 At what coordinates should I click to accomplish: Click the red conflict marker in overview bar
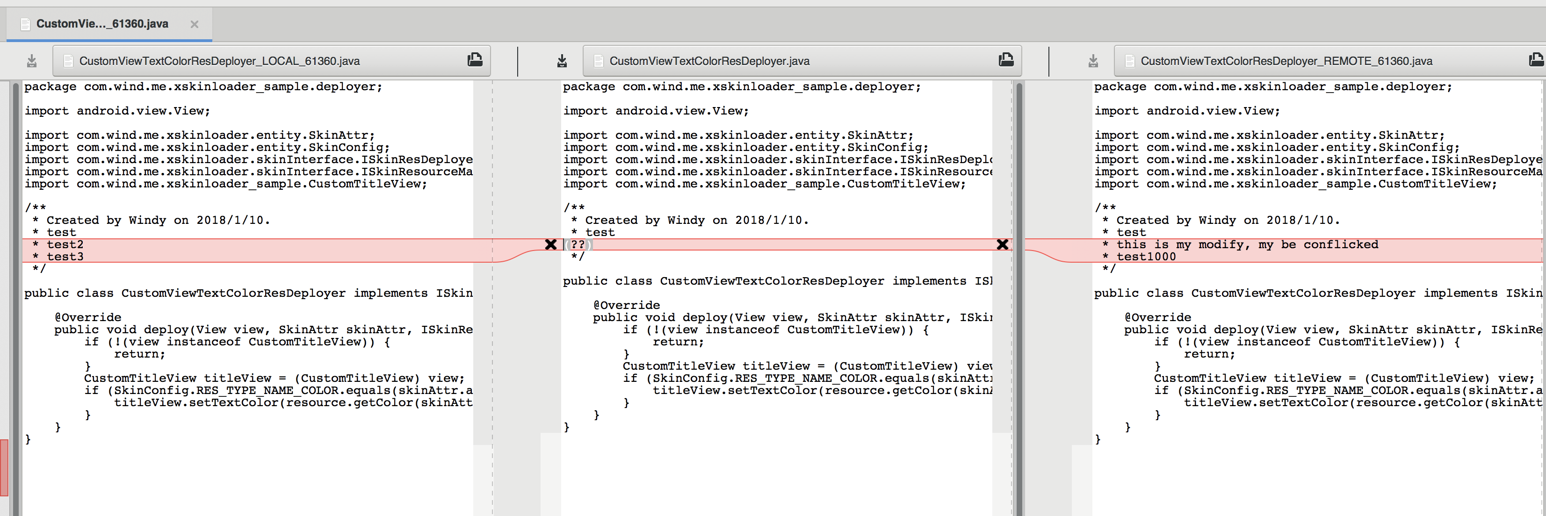coord(4,468)
